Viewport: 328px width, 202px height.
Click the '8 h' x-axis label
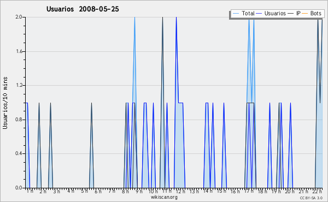125,191
